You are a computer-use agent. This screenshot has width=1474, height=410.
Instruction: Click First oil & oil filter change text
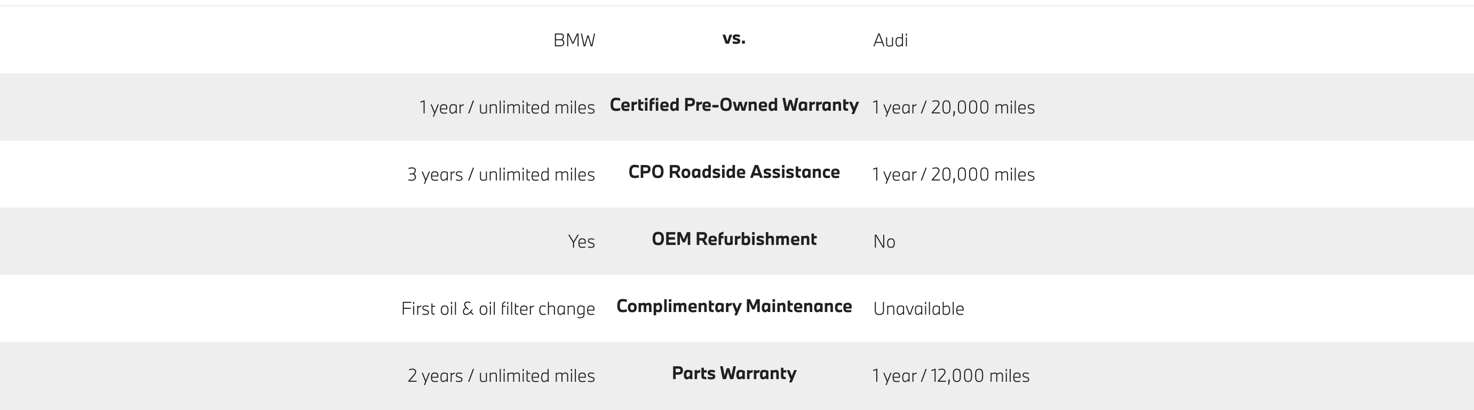pyautogui.click(x=498, y=308)
